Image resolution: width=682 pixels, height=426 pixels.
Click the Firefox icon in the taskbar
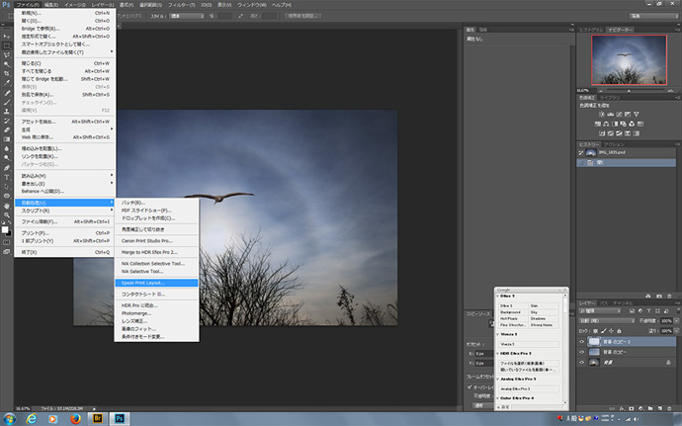(73, 418)
